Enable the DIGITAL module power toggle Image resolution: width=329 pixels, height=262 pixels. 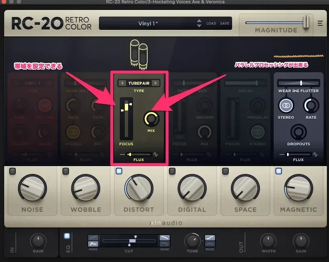pos(172,171)
